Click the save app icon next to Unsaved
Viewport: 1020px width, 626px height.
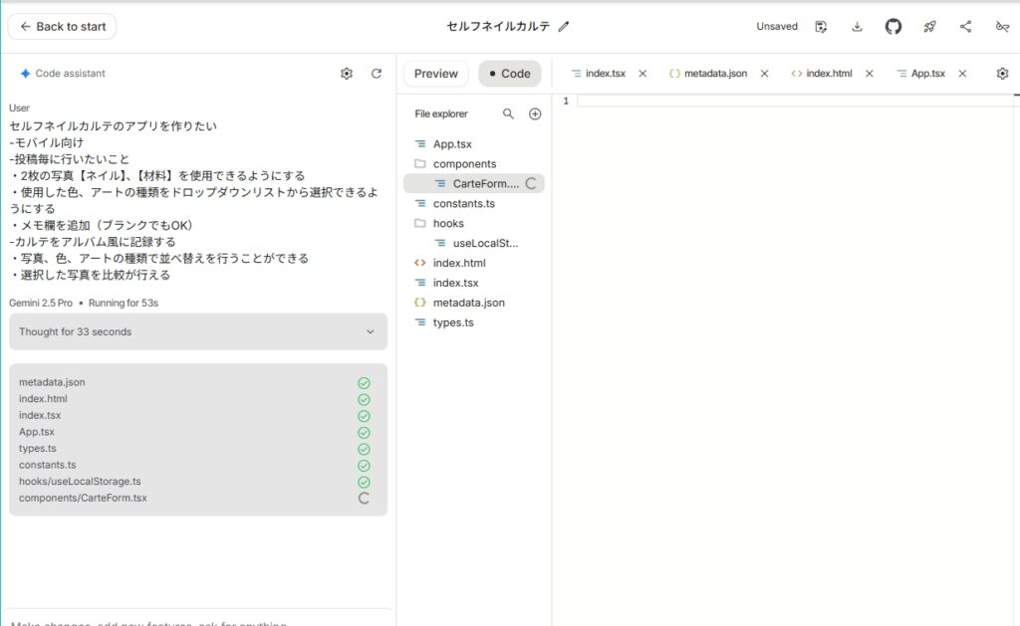click(x=821, y=27)
